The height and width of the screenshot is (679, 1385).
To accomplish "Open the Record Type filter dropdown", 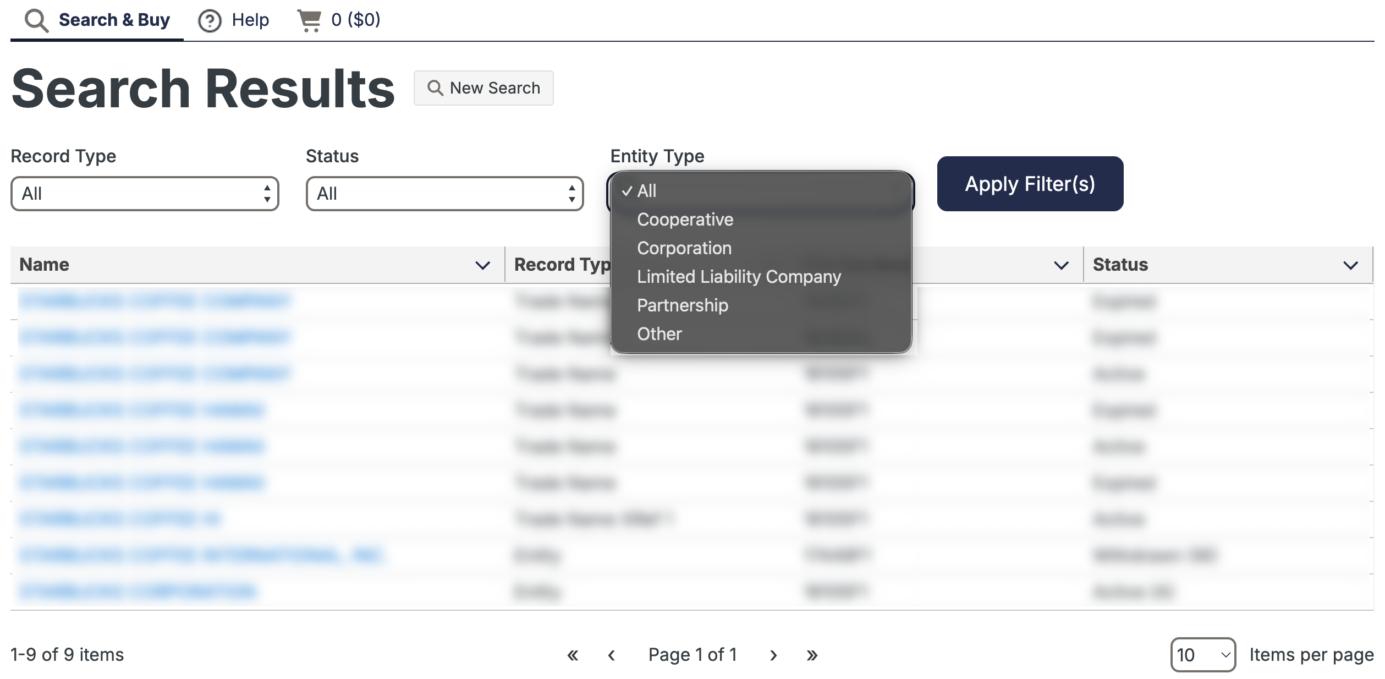I will click(145, 194).
